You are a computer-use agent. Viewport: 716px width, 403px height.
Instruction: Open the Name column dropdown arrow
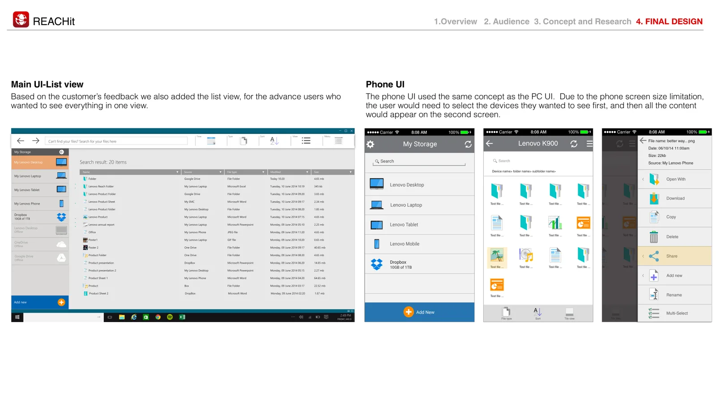(177, 172)
